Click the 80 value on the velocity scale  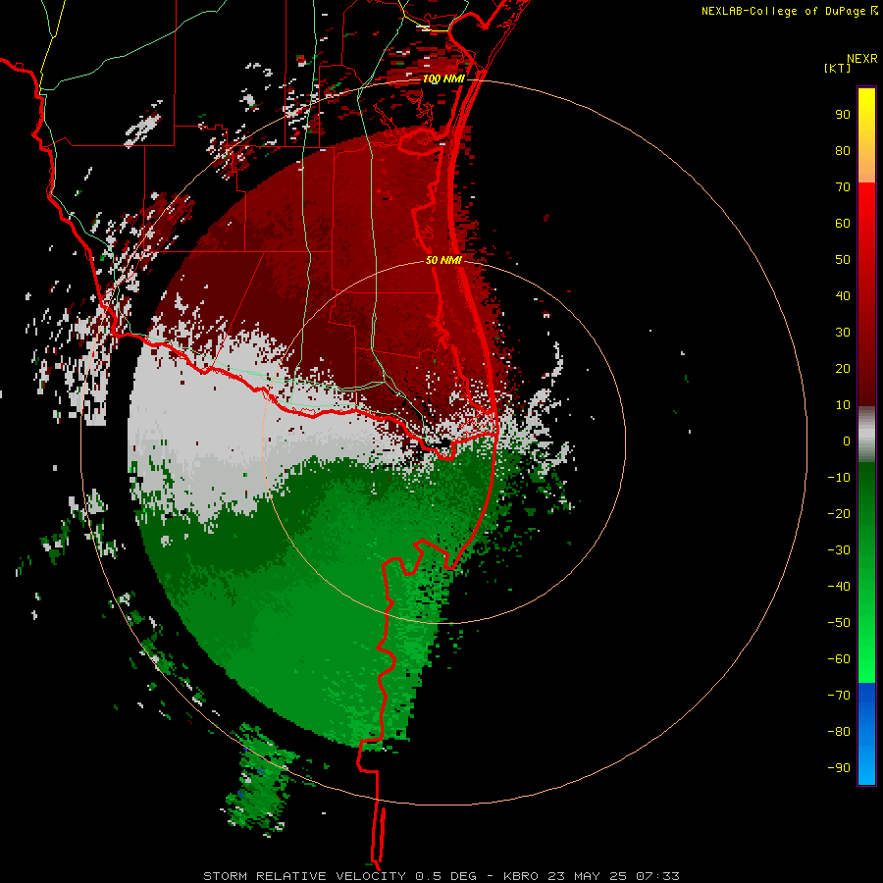843,151
